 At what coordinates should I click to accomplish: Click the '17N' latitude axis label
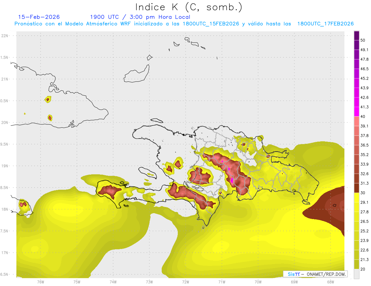pos(5,253)
